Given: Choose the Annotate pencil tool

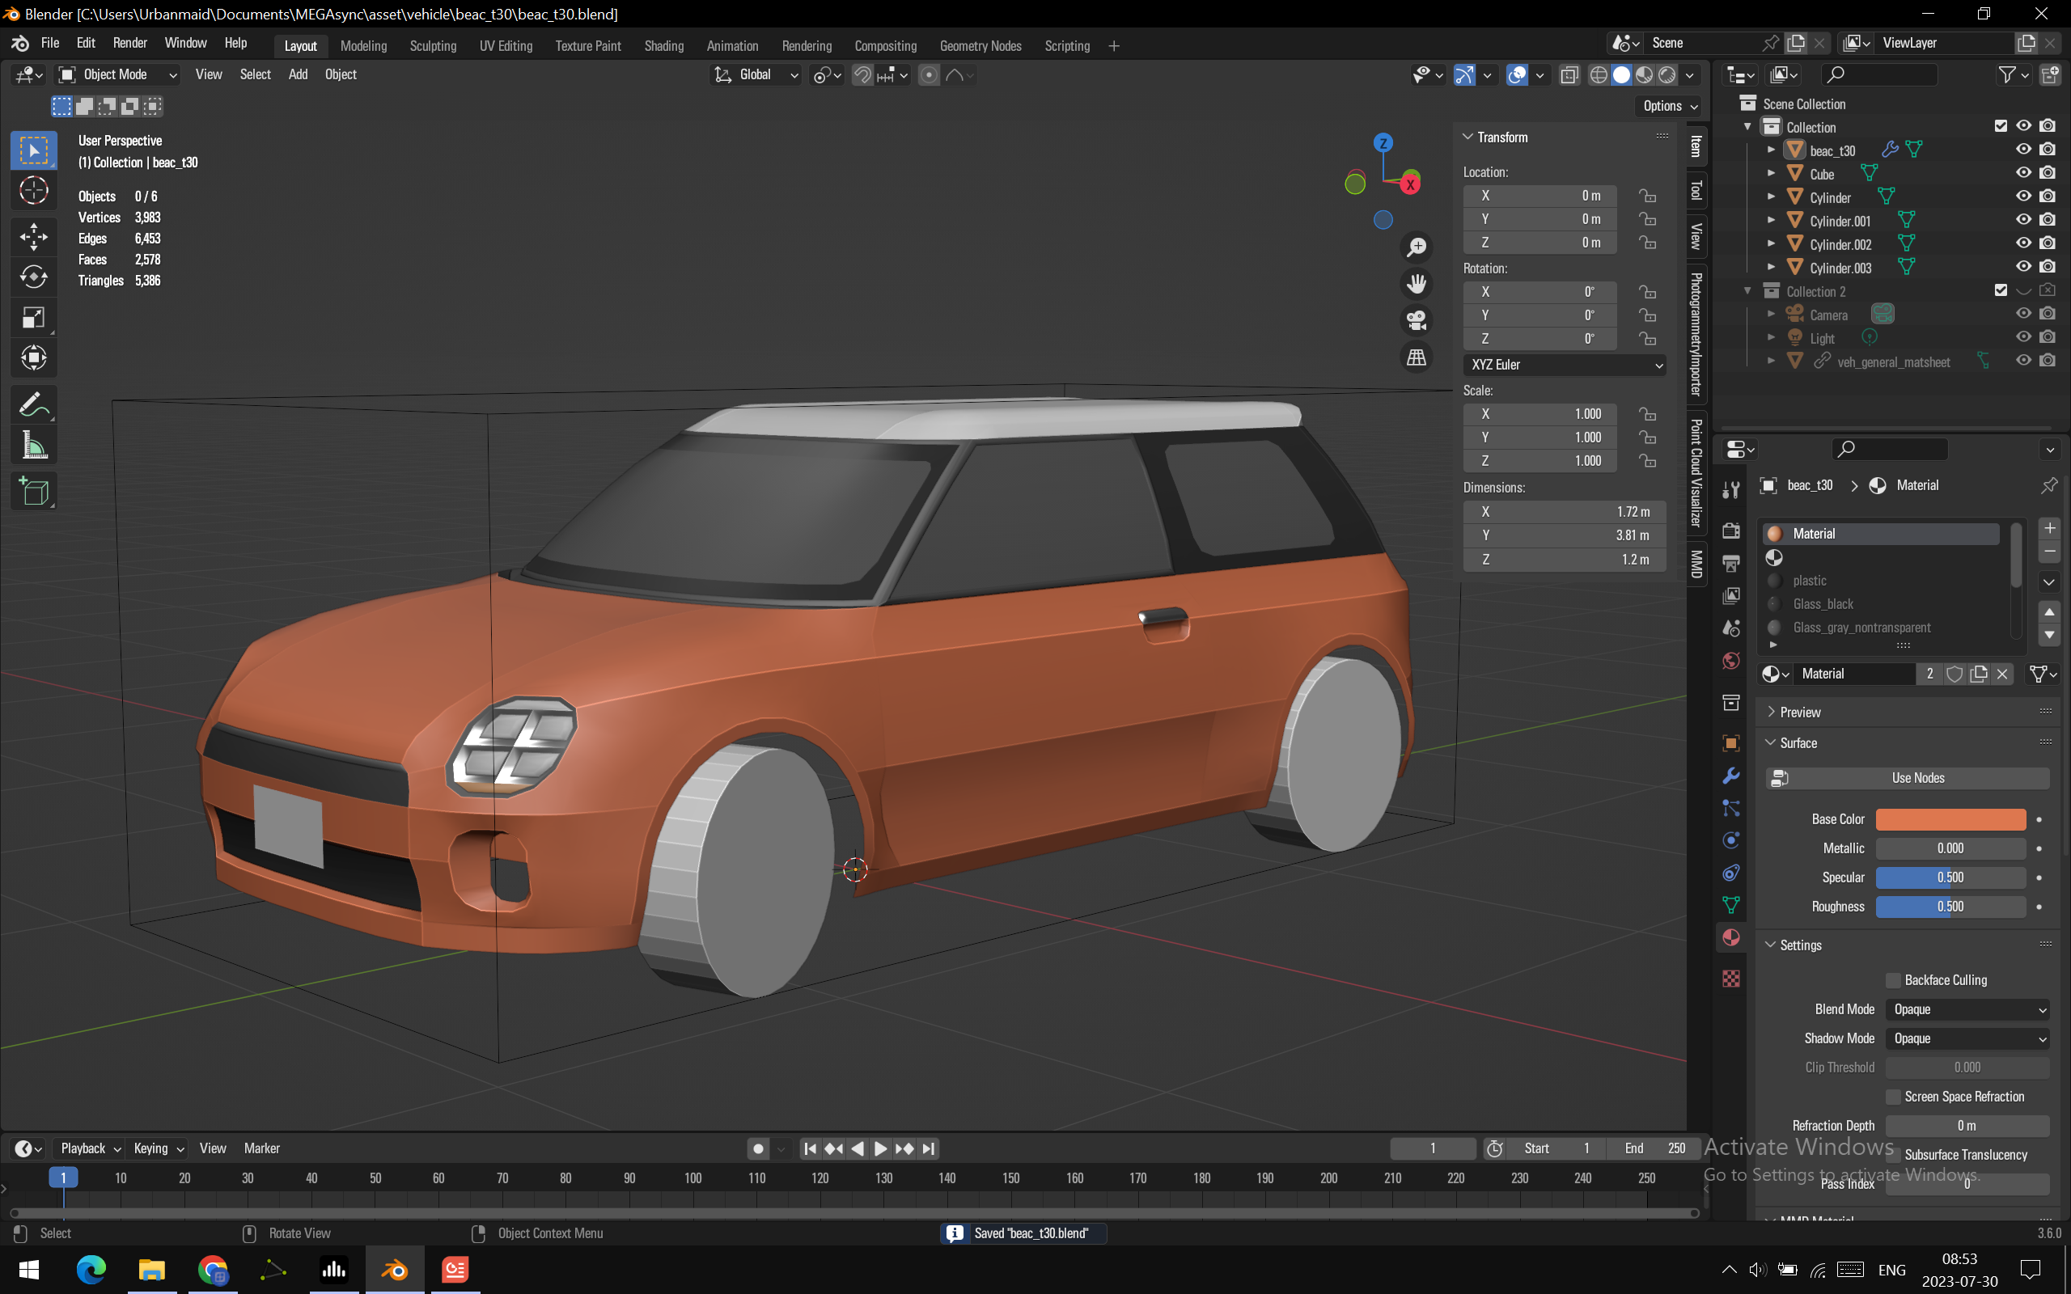Looking at the screenshot, I should pyautogui.click(x=33, y=404).
